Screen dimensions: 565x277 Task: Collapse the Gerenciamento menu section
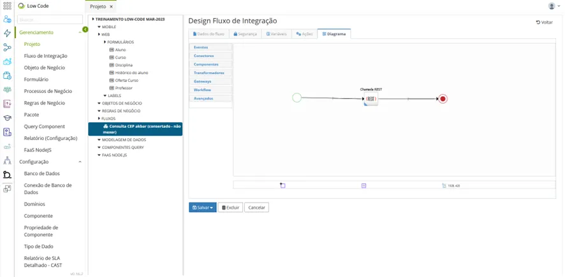pos(80,32)
